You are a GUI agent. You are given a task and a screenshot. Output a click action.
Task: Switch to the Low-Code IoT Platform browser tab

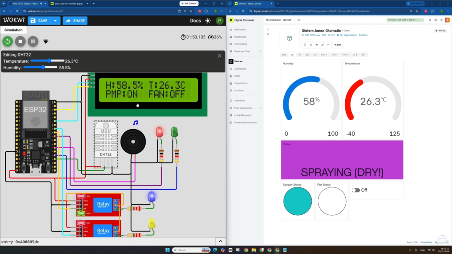click(68, 4)
